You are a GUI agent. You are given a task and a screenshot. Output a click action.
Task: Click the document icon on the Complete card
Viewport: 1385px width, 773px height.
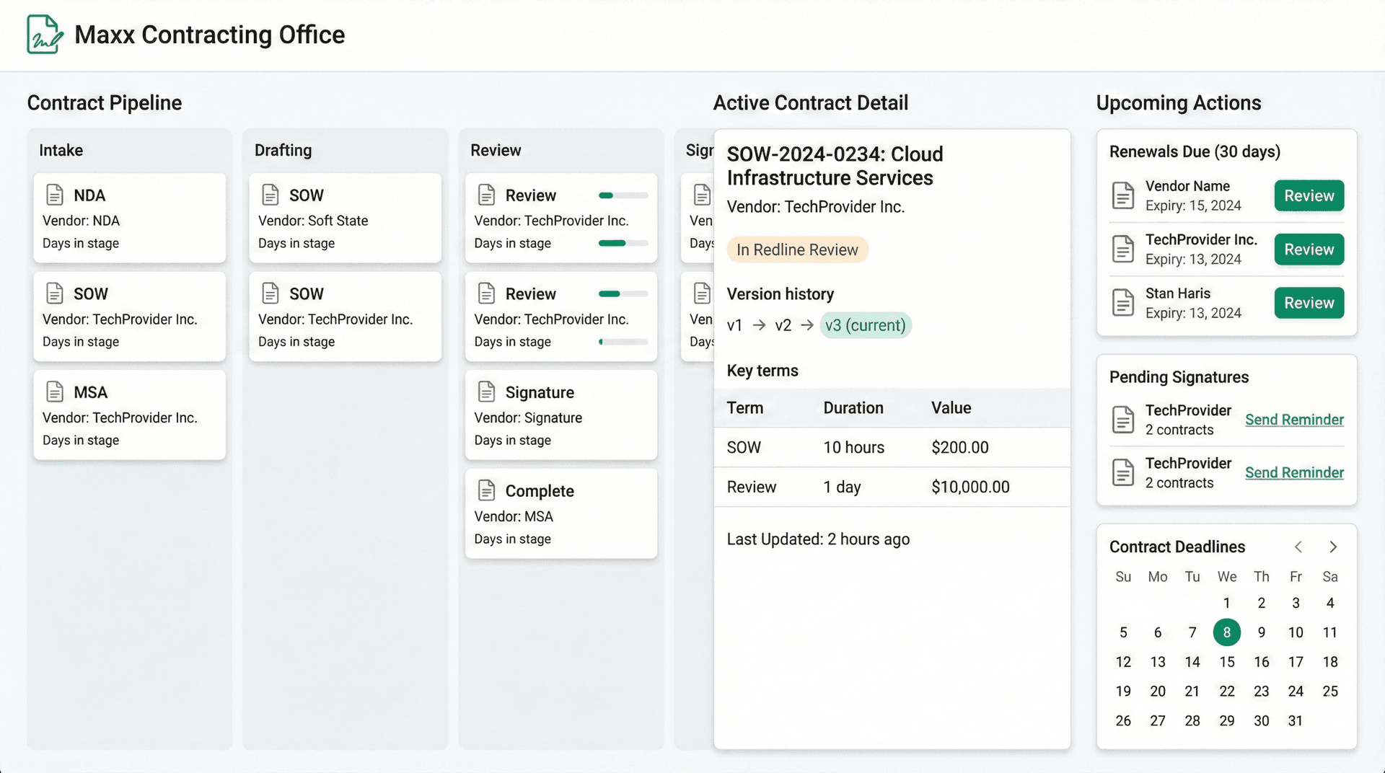tap(487, 490)
